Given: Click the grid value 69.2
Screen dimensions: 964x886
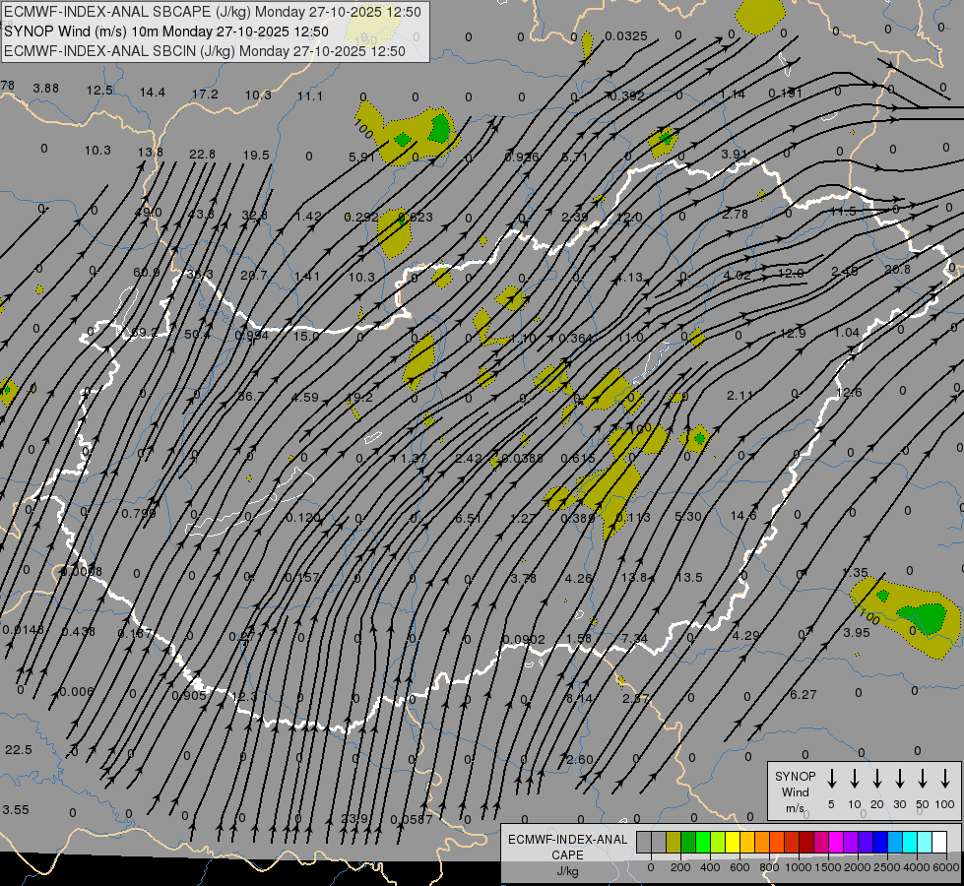Looking at the screenshot, I should 146,333.
